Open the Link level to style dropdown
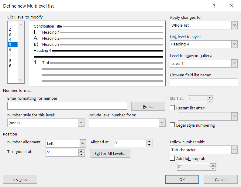Image resolution: width=241 pixels, height=187 pixels. pyautogui.click(x=234, y=44)
